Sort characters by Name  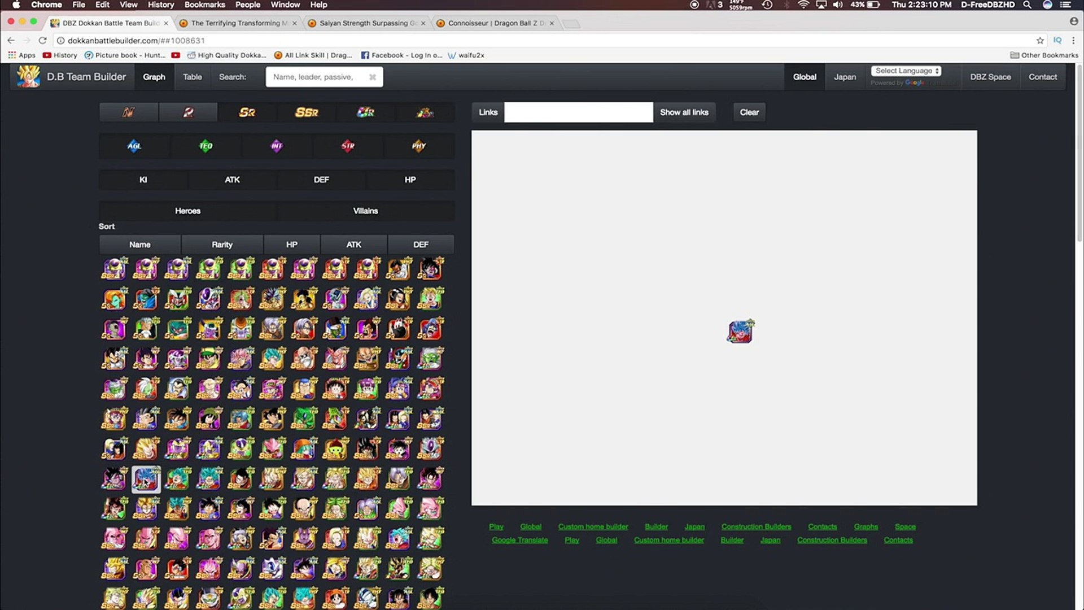[139, 245]
